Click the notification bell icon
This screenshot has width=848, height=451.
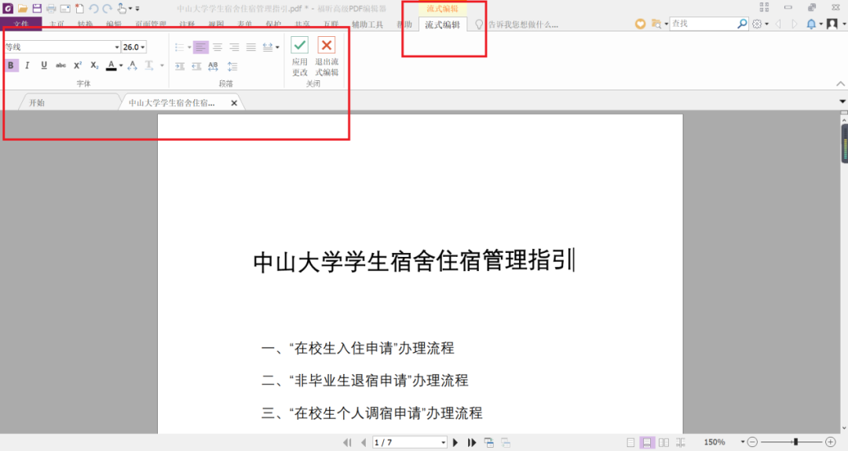[x=811, y=24]
